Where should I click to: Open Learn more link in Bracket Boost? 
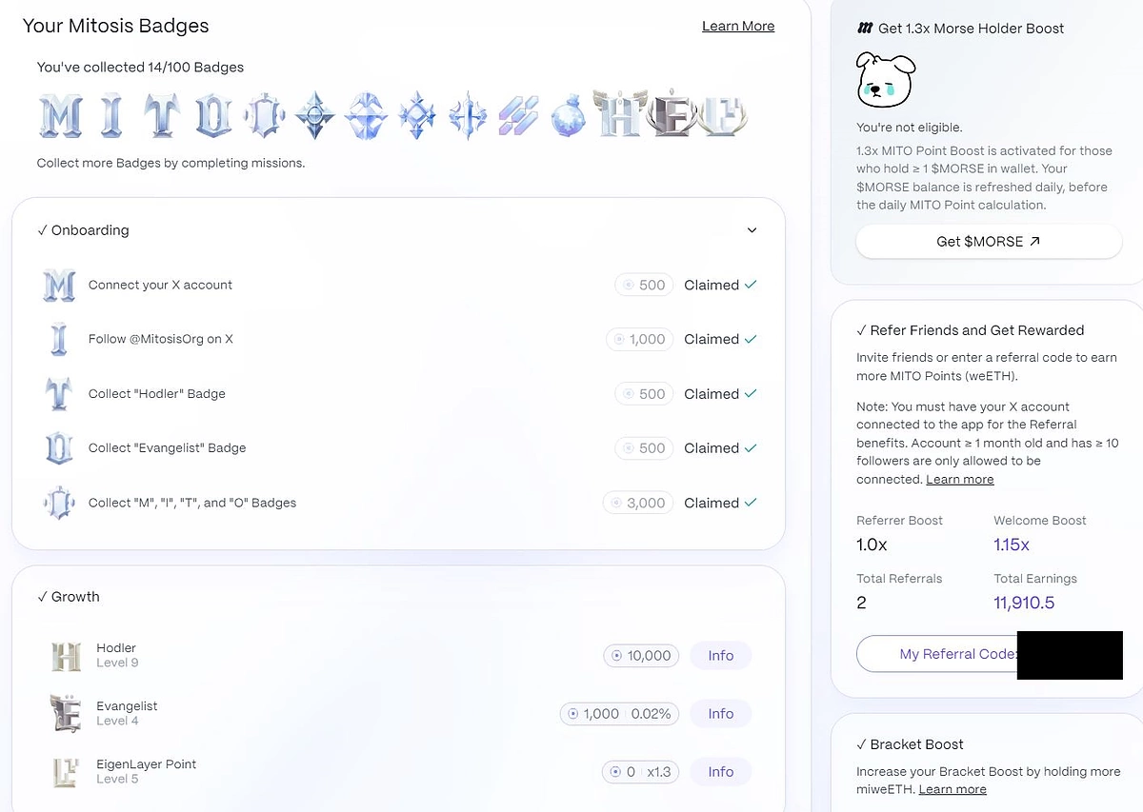point(952,789)
